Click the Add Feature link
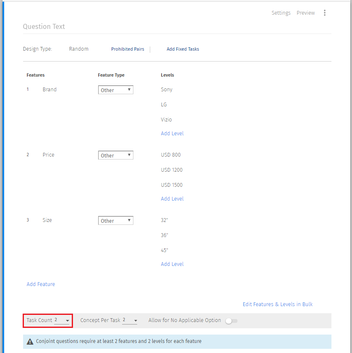The image size is (352, 353). (x=41, y=284)
